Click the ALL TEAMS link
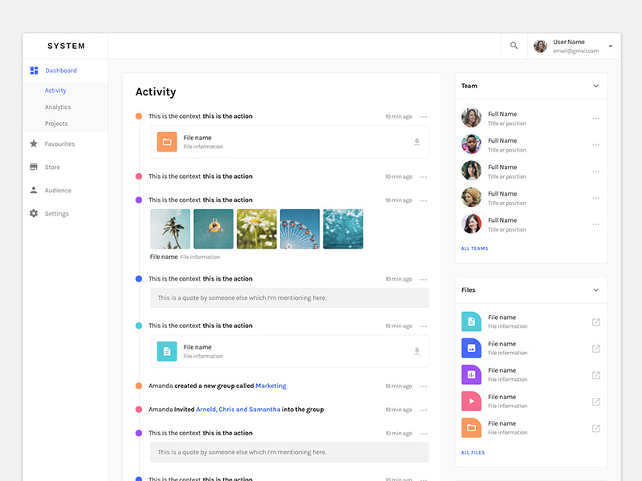 pyautogui.click(x=474, y=249)
